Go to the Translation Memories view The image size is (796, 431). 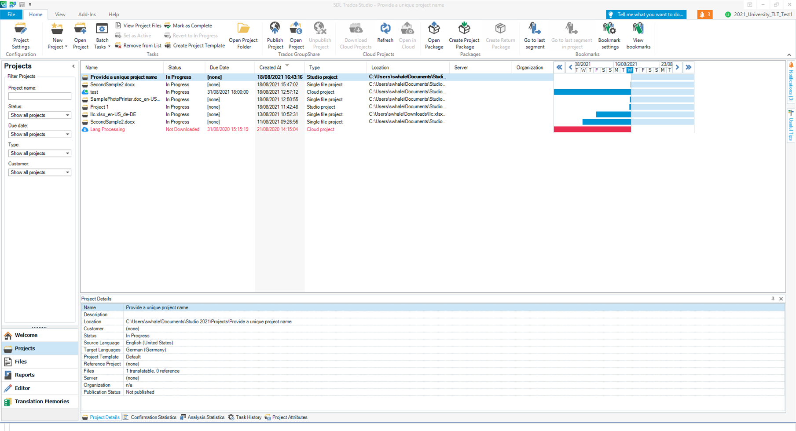(41, 402)
